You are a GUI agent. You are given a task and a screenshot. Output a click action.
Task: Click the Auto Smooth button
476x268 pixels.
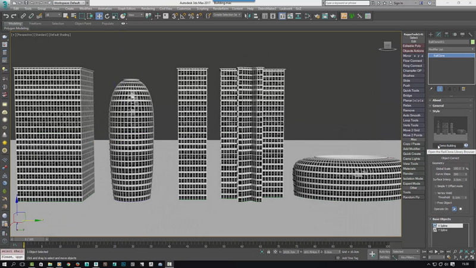(x=413, y=115)
